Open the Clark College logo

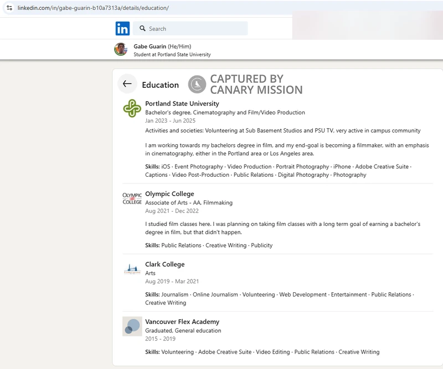[x=132, y=269]
